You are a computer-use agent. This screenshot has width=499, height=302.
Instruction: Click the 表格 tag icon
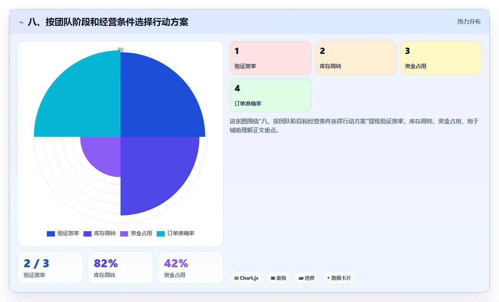[273, 278]
